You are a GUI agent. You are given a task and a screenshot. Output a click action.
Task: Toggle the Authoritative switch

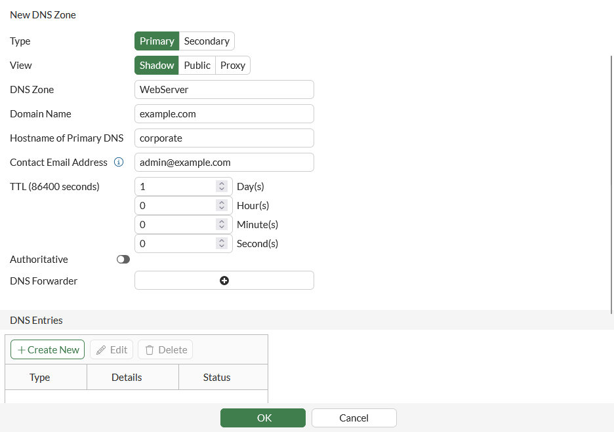(123, 260)
